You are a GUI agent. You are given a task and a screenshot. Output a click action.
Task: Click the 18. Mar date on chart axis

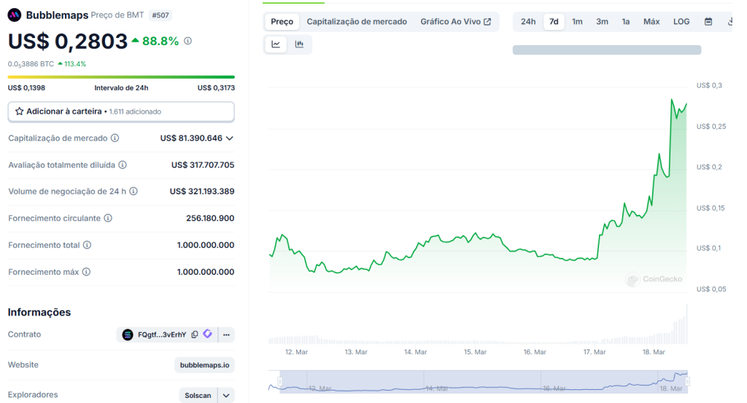point(654,352)
